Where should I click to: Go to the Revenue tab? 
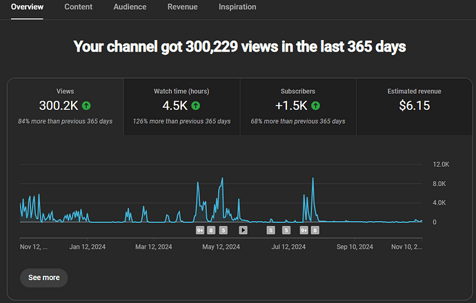tap(182, 7)
